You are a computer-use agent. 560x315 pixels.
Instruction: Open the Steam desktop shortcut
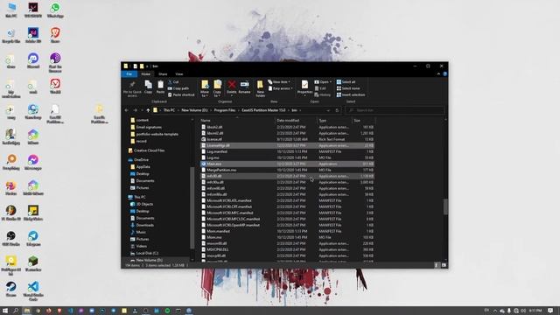pos(11,290)
